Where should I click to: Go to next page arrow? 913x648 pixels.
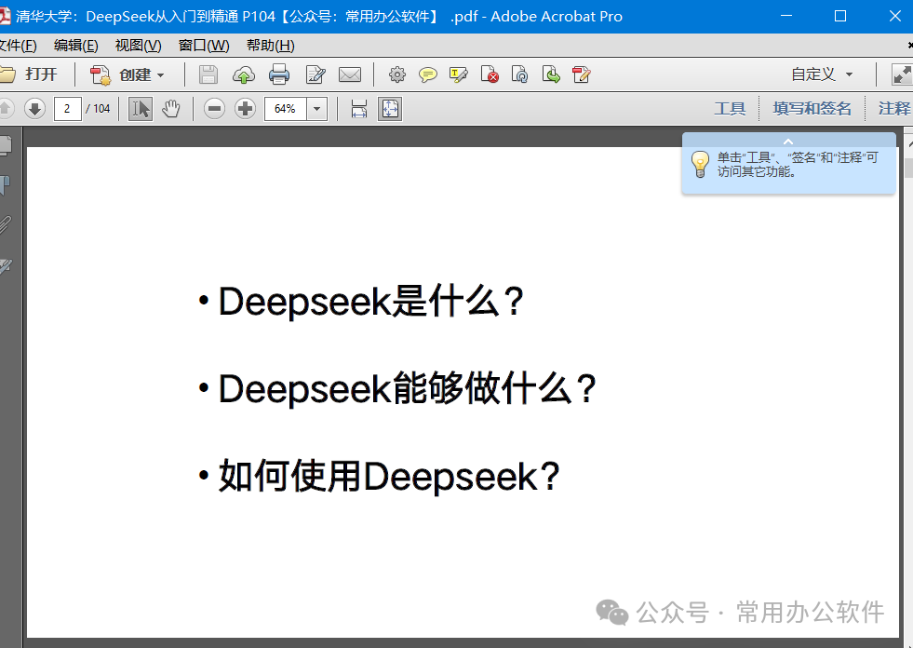click(35, 109)
